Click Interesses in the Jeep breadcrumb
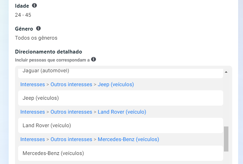The width and height of the screenshot is (243, 164). 33,84
